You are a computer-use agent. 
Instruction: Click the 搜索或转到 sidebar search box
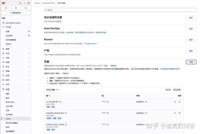(16, 13)
